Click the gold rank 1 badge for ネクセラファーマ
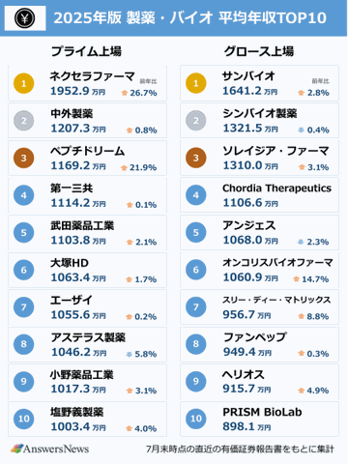The height and width of the screenshot is (464, 348). (x=23, y=83)
